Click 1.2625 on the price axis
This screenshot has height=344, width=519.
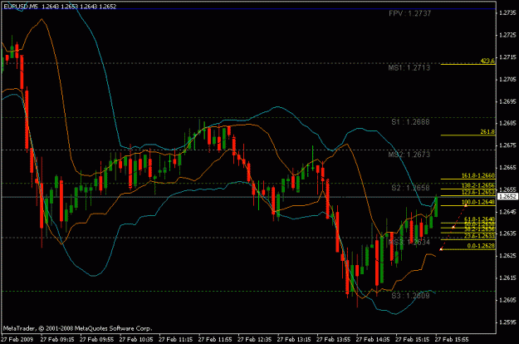pyautogui.click(x=507, y=256)
